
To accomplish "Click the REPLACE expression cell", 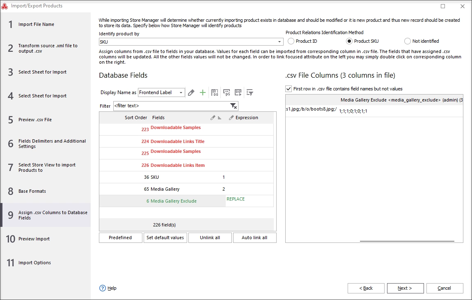I will point(249,201).
